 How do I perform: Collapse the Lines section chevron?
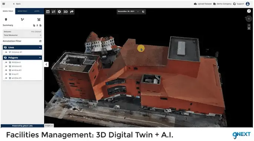[40, 47]
